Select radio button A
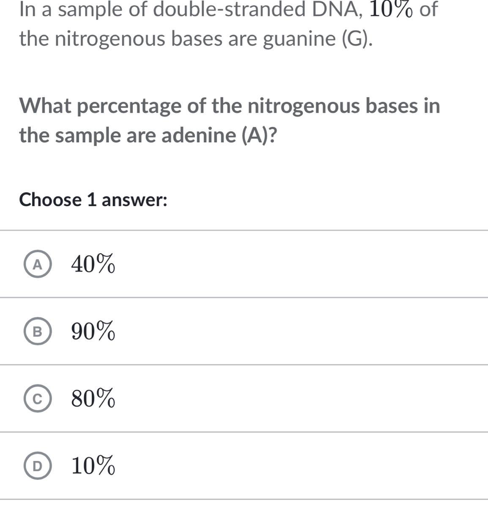The height and width of the screenshot is (508, 488). point(38,265)
